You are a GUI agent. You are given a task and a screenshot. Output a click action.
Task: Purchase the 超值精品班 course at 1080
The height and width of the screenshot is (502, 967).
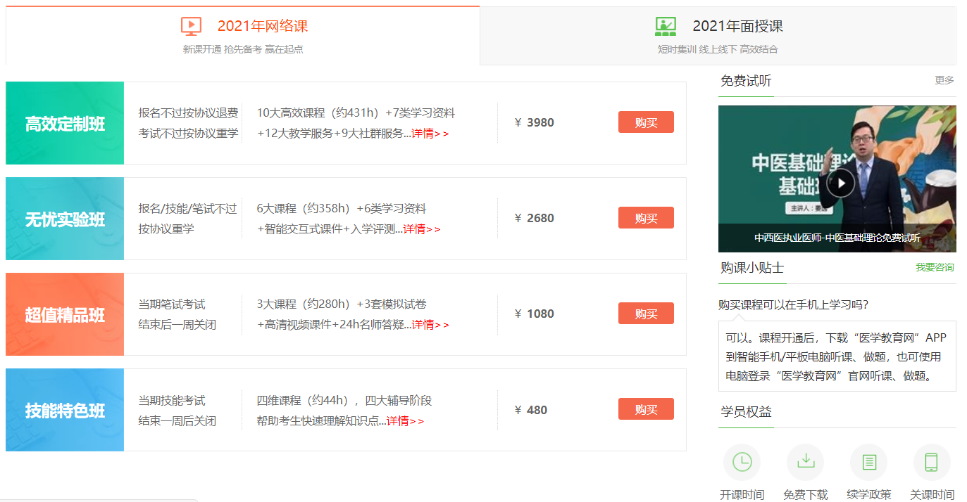click(645, 314)
